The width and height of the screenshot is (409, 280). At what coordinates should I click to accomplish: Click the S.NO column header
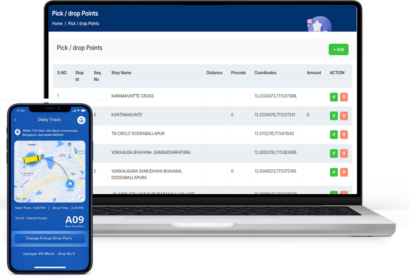tap(62, 73)
